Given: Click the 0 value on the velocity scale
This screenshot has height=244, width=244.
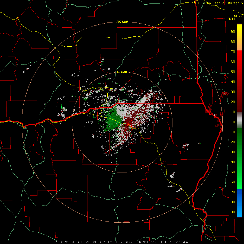Looking at the screenshot, I should tap(234, 122).
